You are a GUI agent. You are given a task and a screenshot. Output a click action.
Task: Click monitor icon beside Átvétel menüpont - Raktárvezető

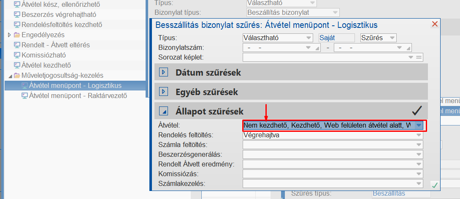click(x=24, y=95)
